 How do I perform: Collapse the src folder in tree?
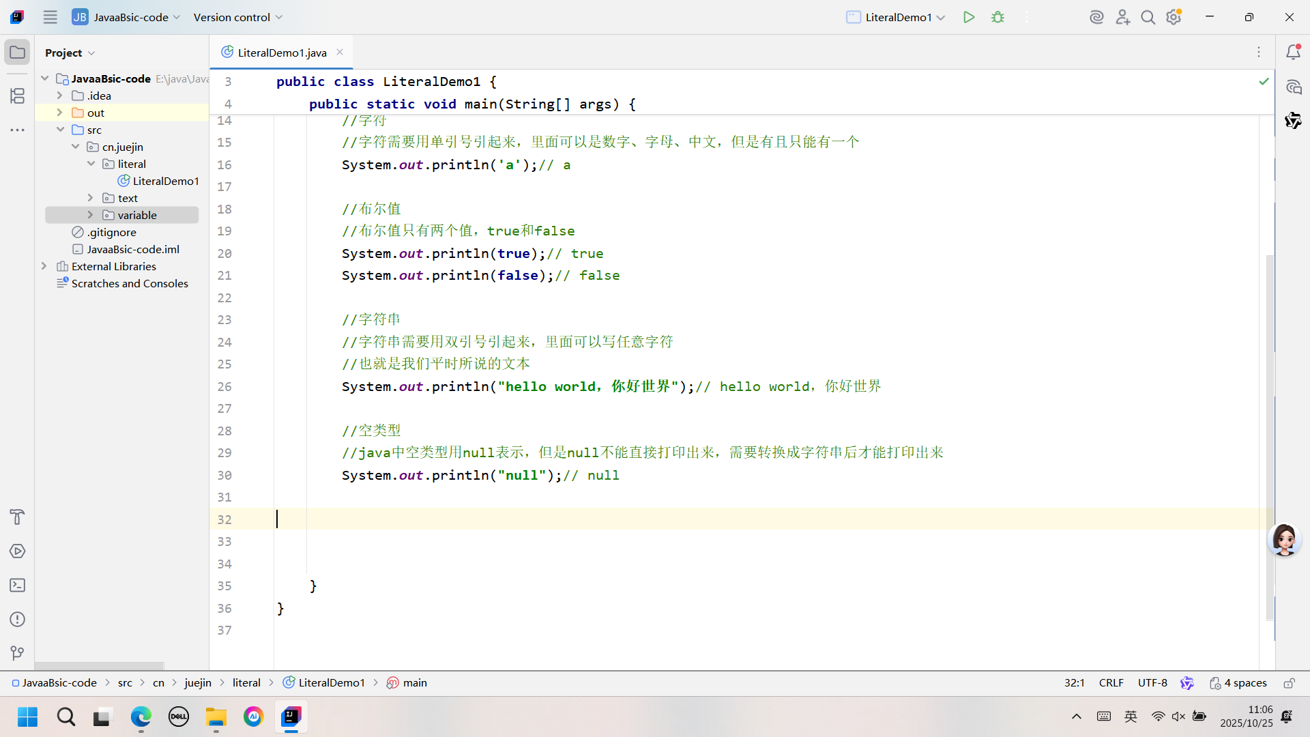(60, 130)
